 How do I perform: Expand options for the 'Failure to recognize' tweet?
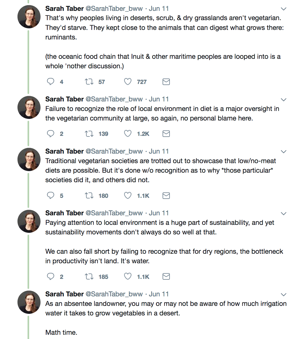pos(284,100)
